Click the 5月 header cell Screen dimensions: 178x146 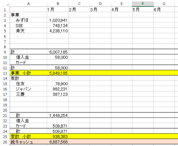click(x=143, y=10)
